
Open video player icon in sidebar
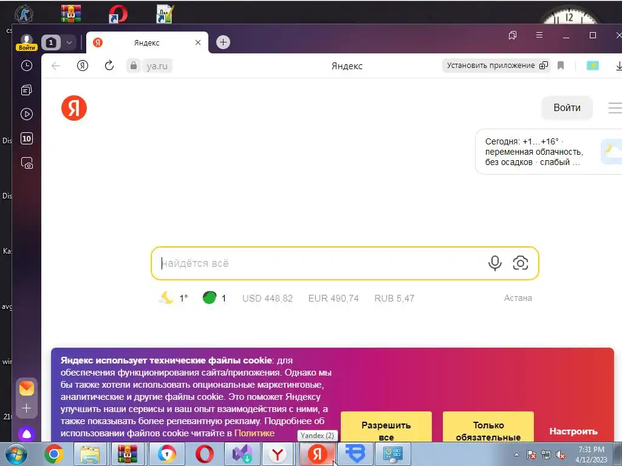click(27, 115)
